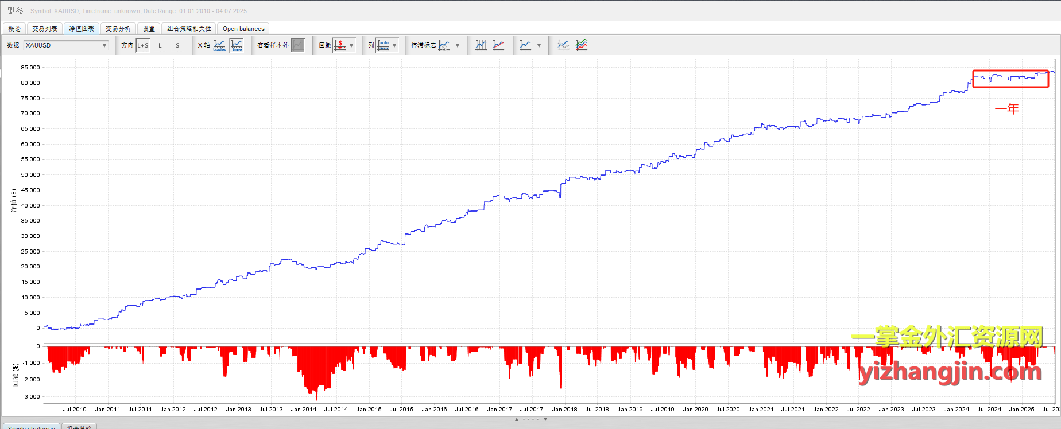This screenshot has width=1061, height=429.
Task: Expand the 回撤 drawdown dropdown arrow
Action: tap(351, 45)
